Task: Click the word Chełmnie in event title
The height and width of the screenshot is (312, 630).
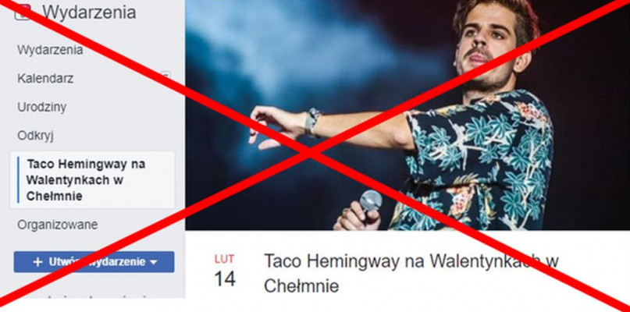Action: click(301, 286)
